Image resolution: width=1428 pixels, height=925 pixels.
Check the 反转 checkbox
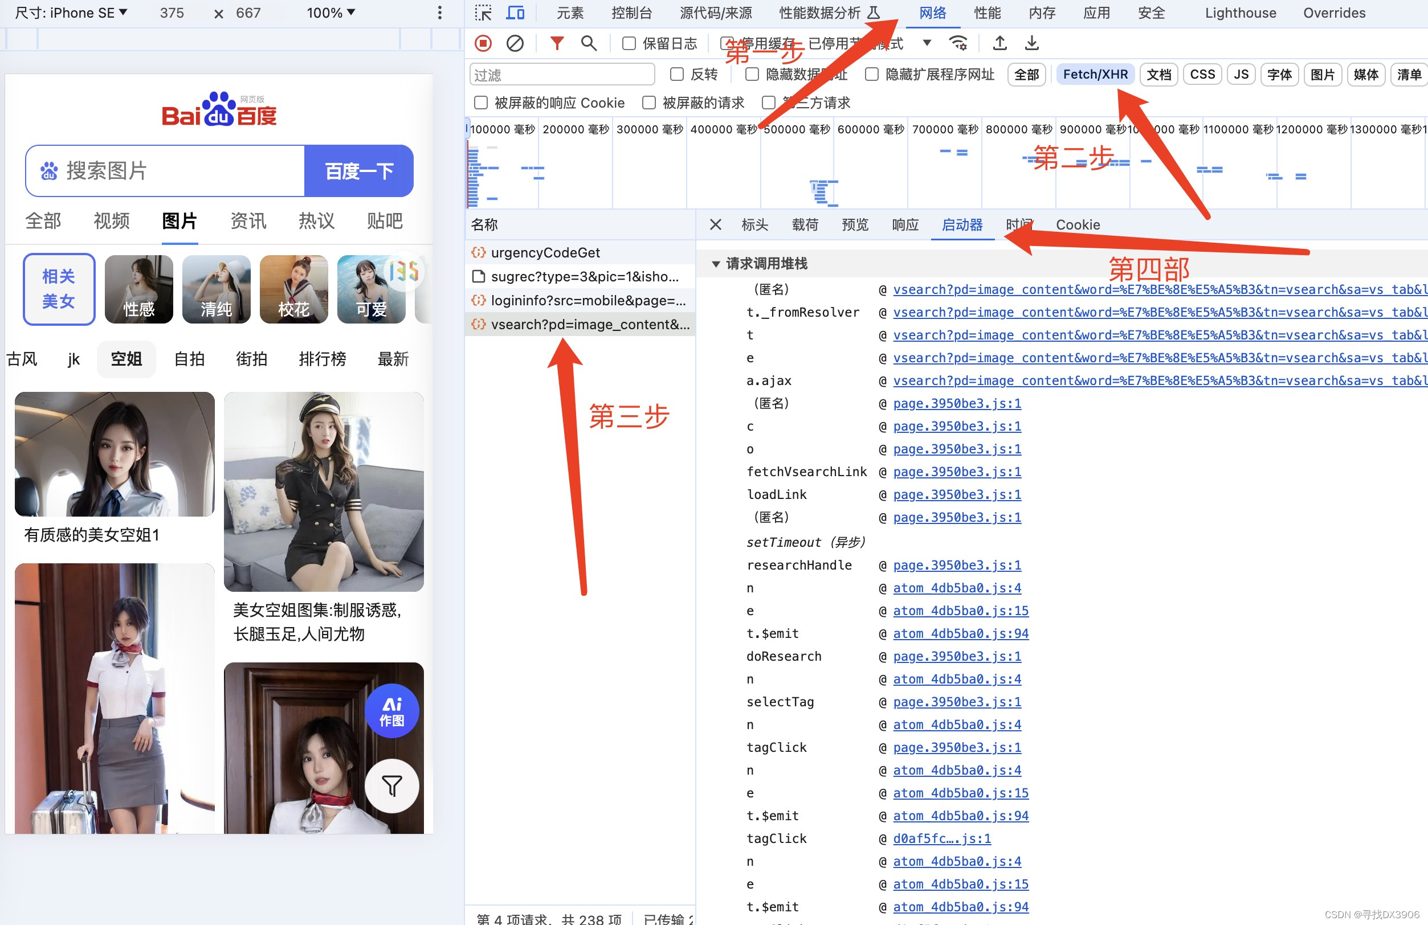tap(677, 75)
